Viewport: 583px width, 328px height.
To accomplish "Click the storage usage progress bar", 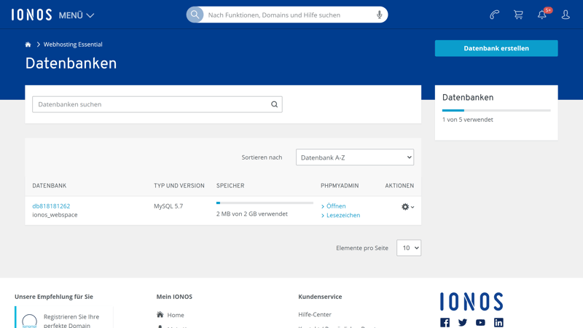I will (x=265, y=203).
